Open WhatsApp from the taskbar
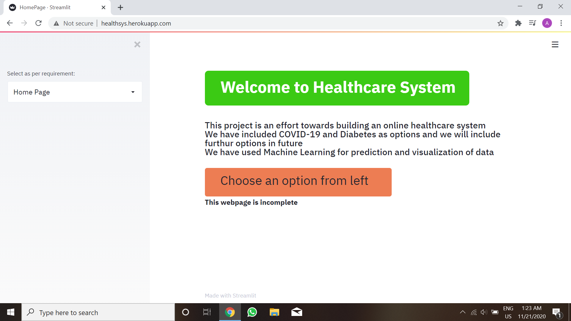Image resolution: width=571 pixels, height=321 pixels. (252, 312)
